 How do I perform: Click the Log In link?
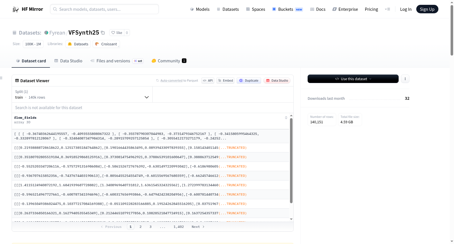click(406, 9)
